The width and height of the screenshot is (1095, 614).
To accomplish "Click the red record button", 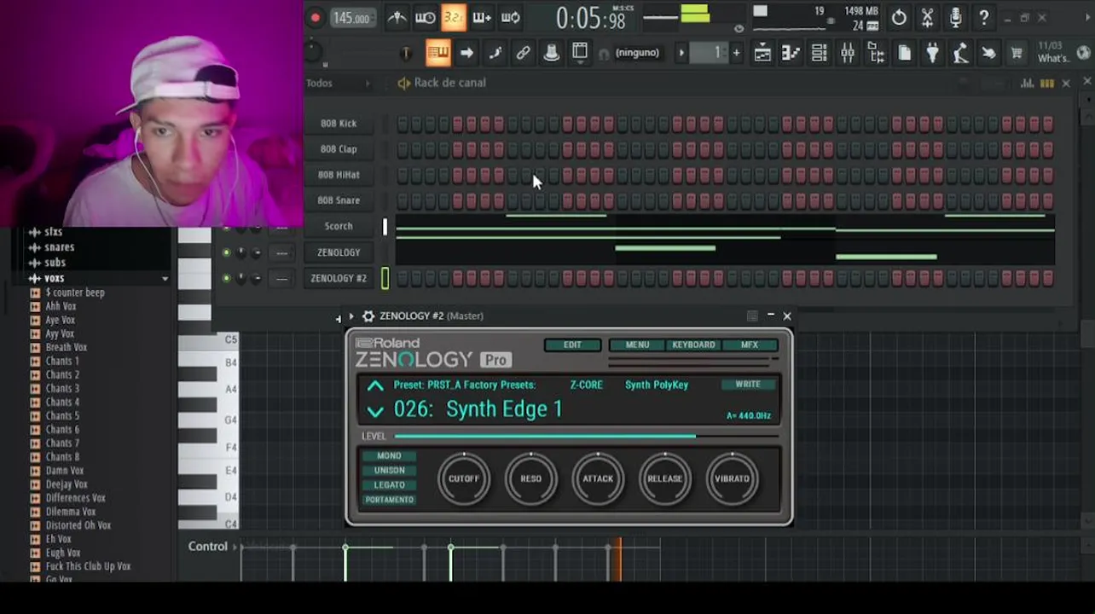I will pyautogui.click(x=315, y=18).
